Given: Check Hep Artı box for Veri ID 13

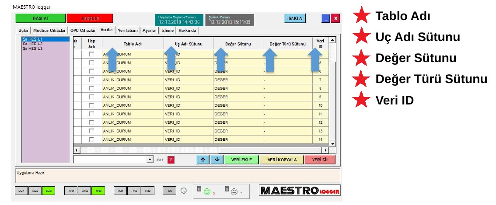Looking at the screenshot, I should [x=92, y=131].
